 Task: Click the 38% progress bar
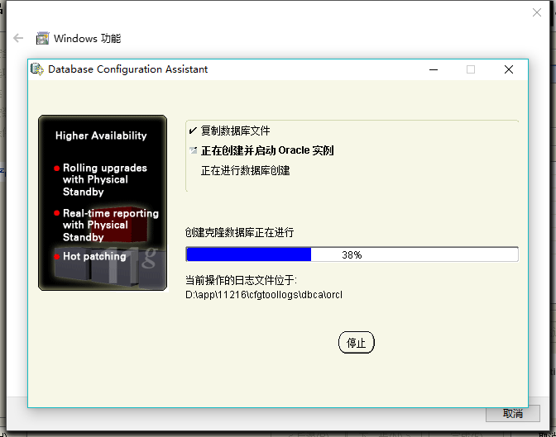click(352, 254)
